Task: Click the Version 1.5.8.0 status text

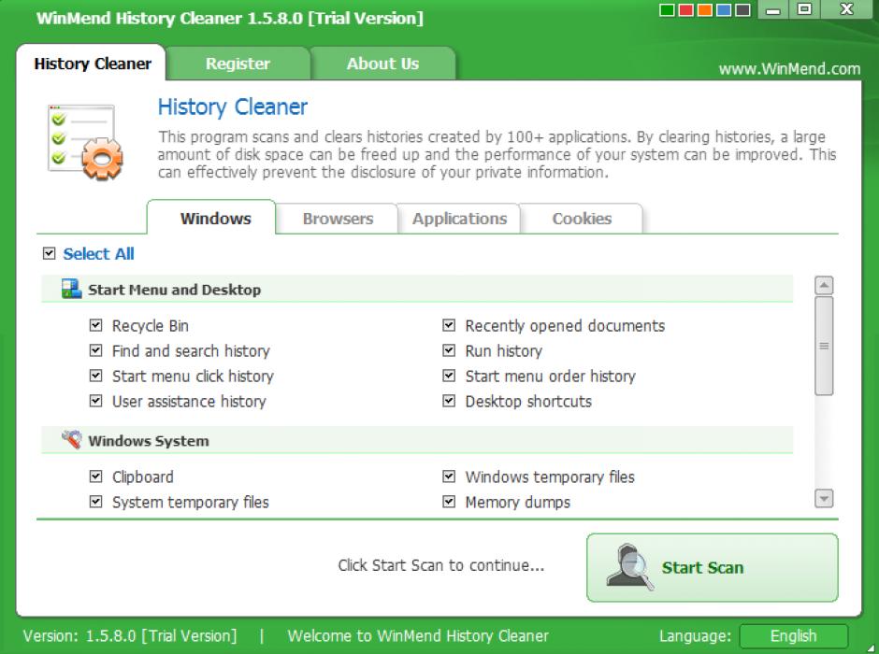Action: [x=130, y=636]
